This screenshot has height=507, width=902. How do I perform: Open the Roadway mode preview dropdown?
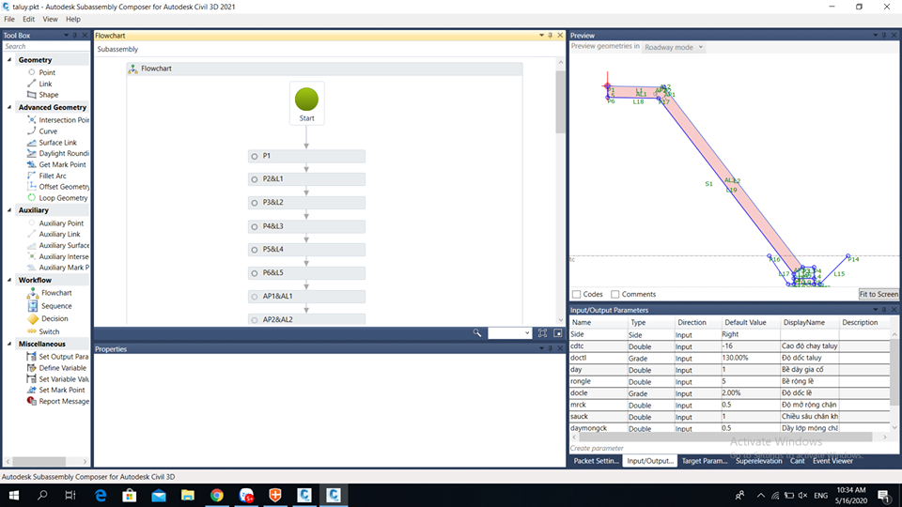[x=673, y=47]
